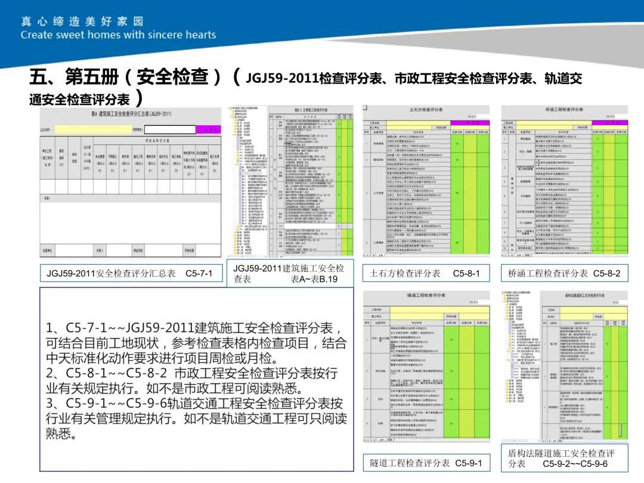The height and width of the screenshot is (483, 644).
Task: Open the 盾构法隧道施工 spreadsheet thumbnail
Action: point(565,367)
